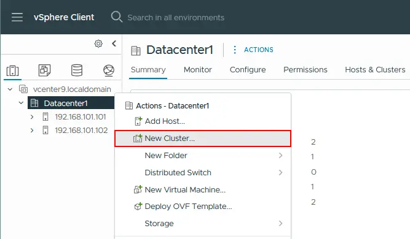
Task: Switch to VMs and Templates inventory view
Action: pos(44,70)
